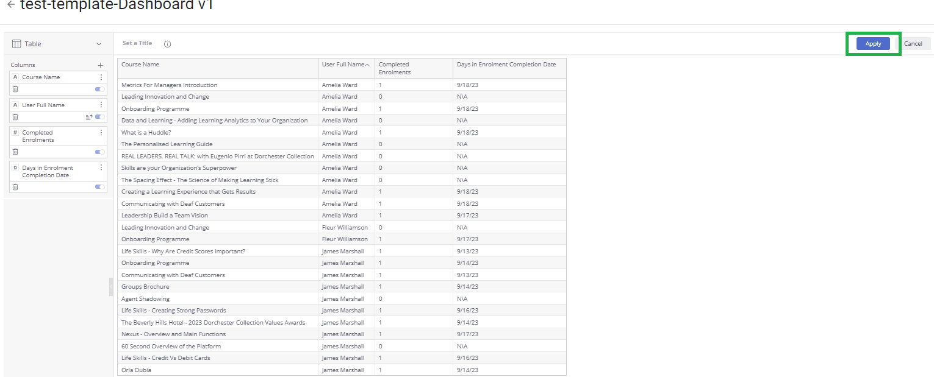
Task: Toggle visibility of the Course Name column
Action: click(98, 89)
